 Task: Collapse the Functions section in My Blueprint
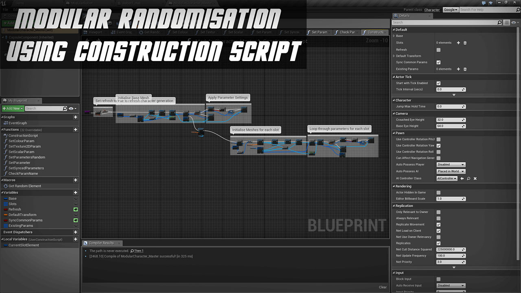pyautogui.click(x=2, y=130)
